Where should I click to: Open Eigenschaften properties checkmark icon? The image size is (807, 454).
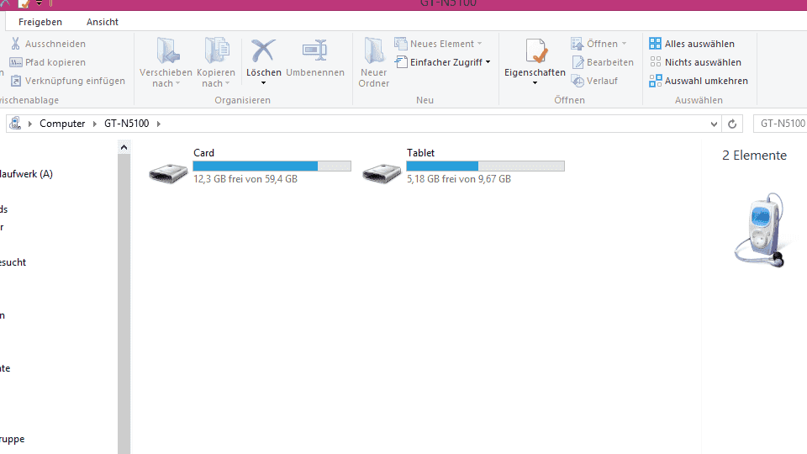point(535,51)
